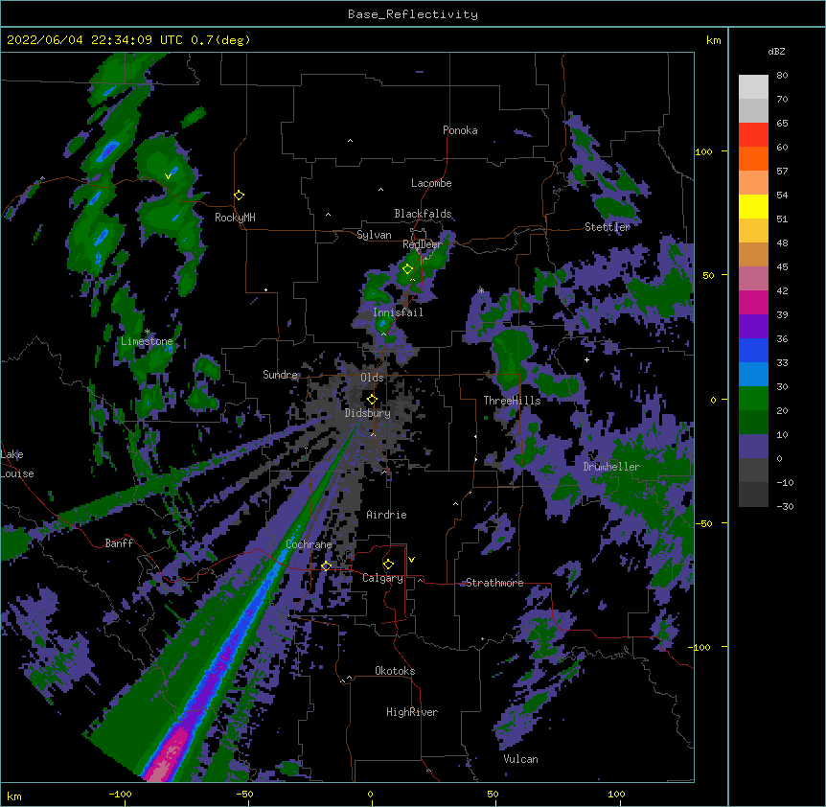Choose the violet-purple legend swatch below 39

753,327
